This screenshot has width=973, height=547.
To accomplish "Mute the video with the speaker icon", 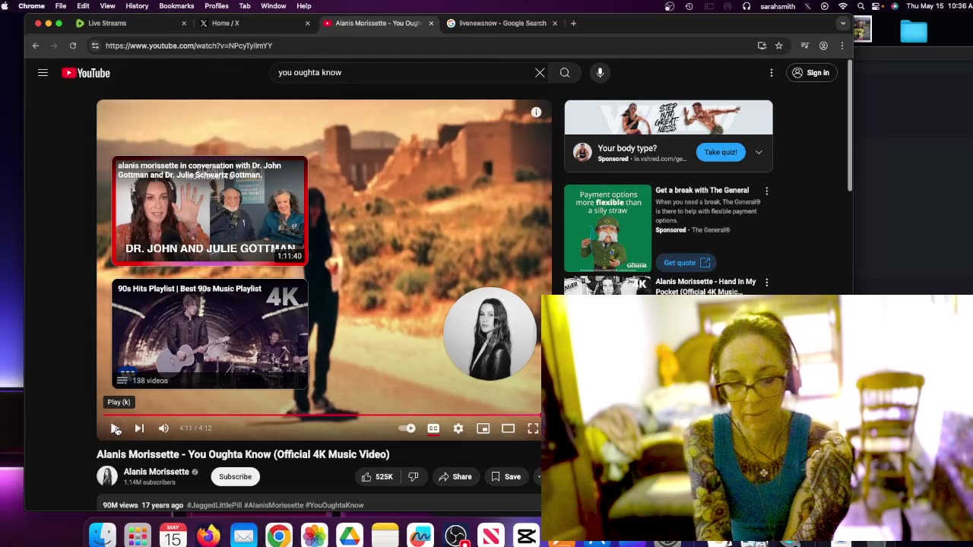I will (163, 428).
